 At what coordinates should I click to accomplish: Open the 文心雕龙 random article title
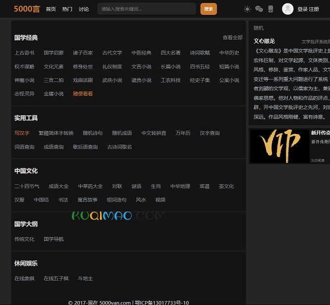[264, 41]
